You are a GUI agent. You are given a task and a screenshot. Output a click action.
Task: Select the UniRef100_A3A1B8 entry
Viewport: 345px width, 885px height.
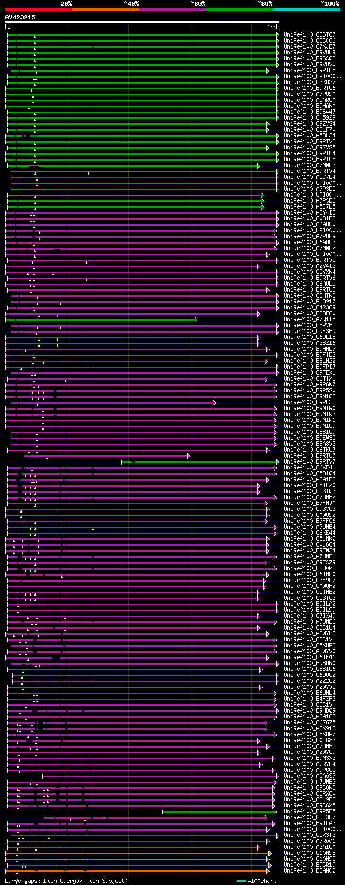(309, 480)
